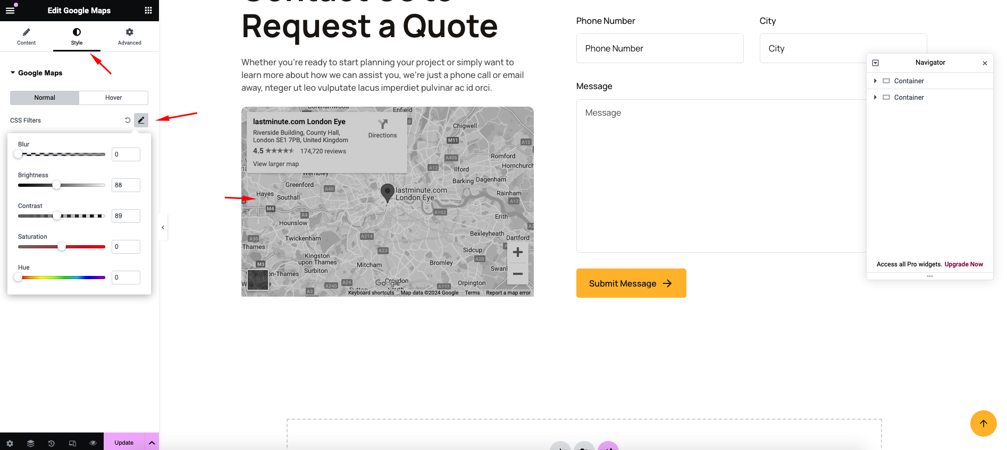
Task: Open View larger map link
Action: point(276,164)
